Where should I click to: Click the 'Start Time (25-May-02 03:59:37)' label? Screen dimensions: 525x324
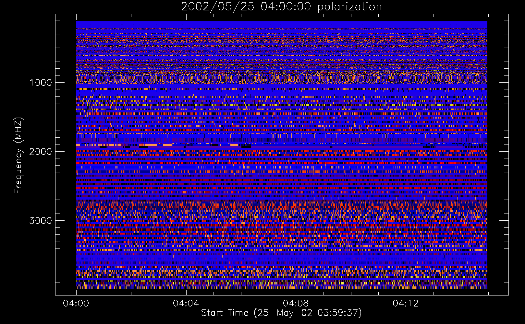281,313
